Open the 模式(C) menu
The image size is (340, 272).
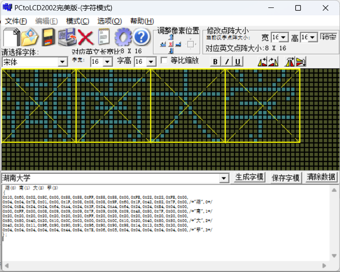[78, 21]
